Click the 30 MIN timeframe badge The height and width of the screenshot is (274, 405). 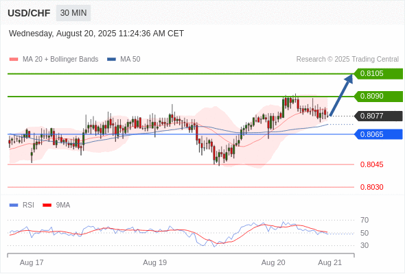tap(73, 13)
